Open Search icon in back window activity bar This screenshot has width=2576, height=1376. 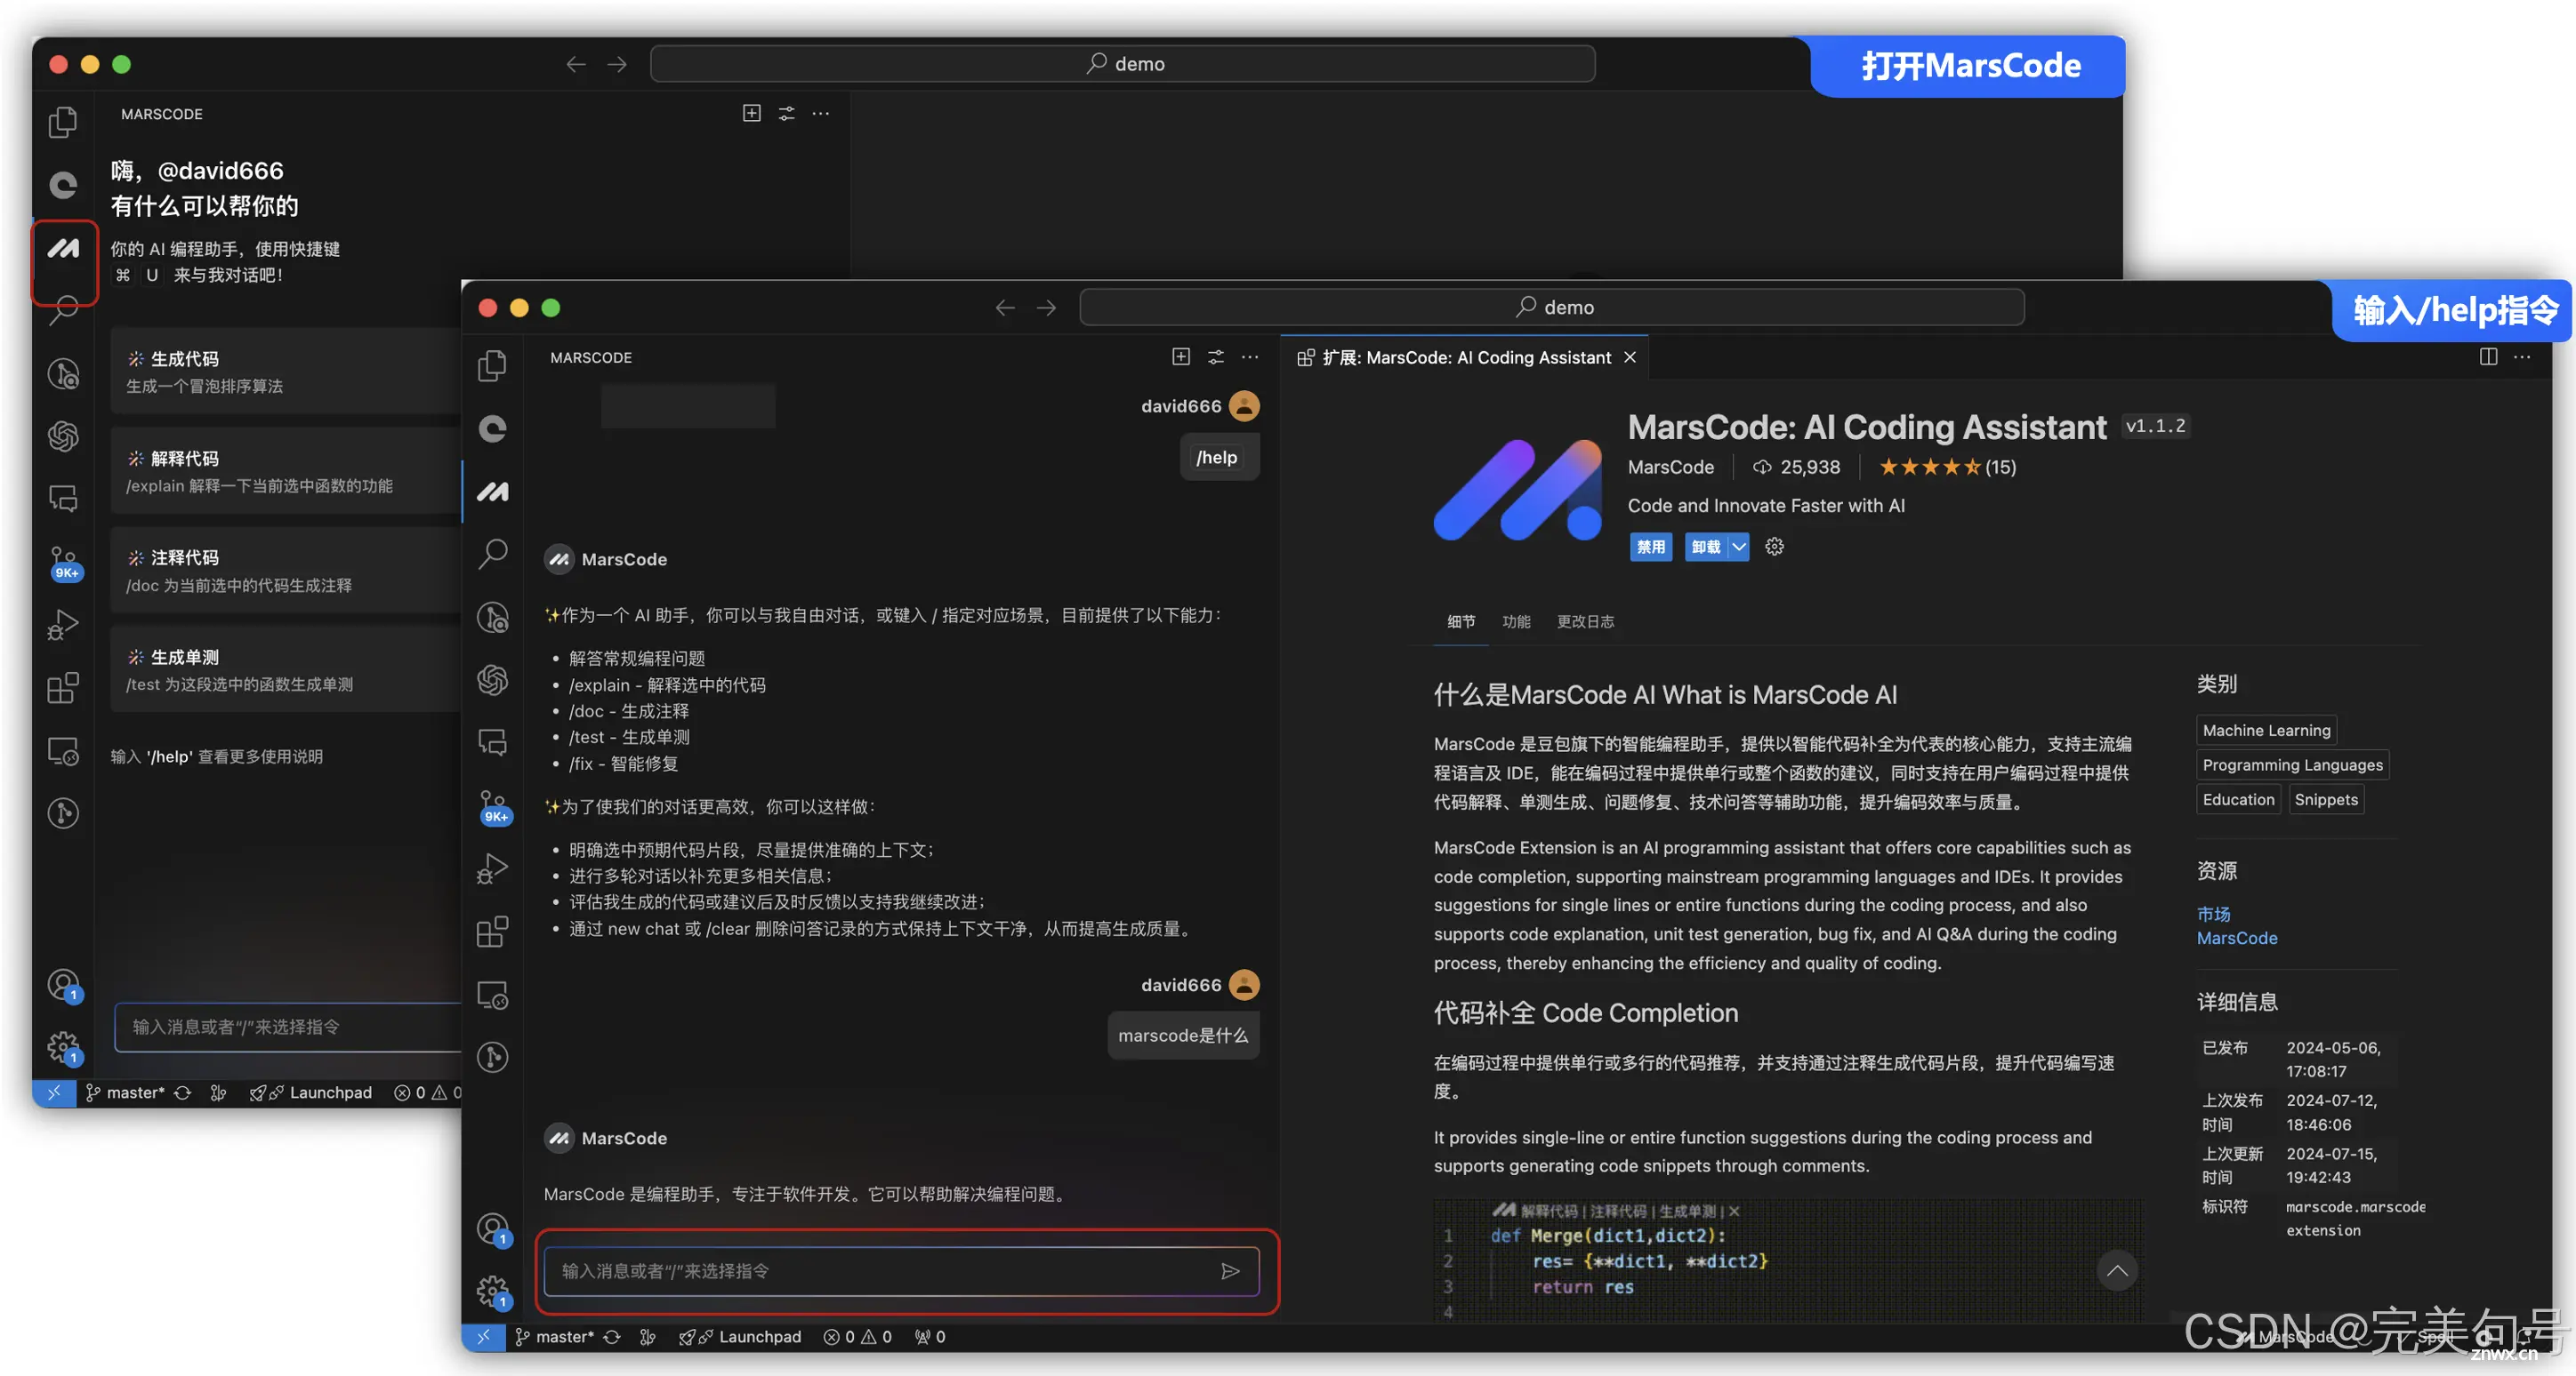click(x=64, y=309)
